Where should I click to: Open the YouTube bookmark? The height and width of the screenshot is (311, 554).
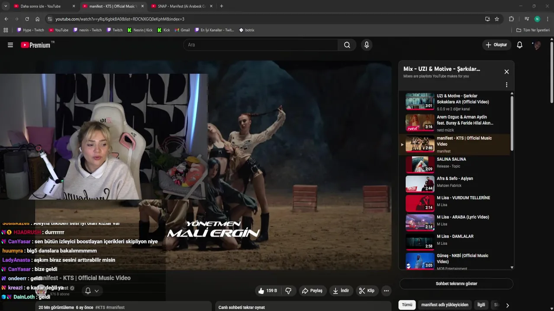coord(58,30)
